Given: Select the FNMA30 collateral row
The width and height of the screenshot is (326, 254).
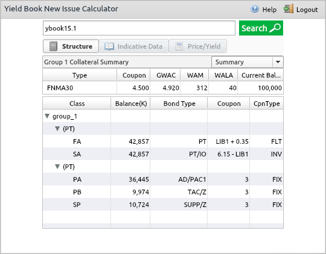Looking at the screenshot, I should click(163, 88).
